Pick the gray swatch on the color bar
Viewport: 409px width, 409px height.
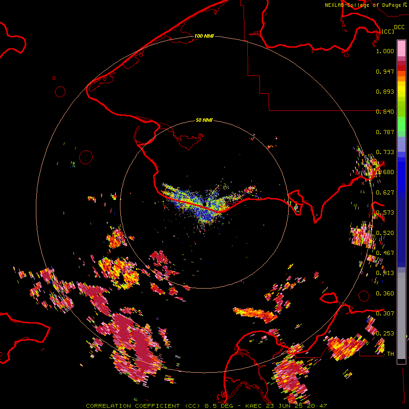tap(401, 316)
